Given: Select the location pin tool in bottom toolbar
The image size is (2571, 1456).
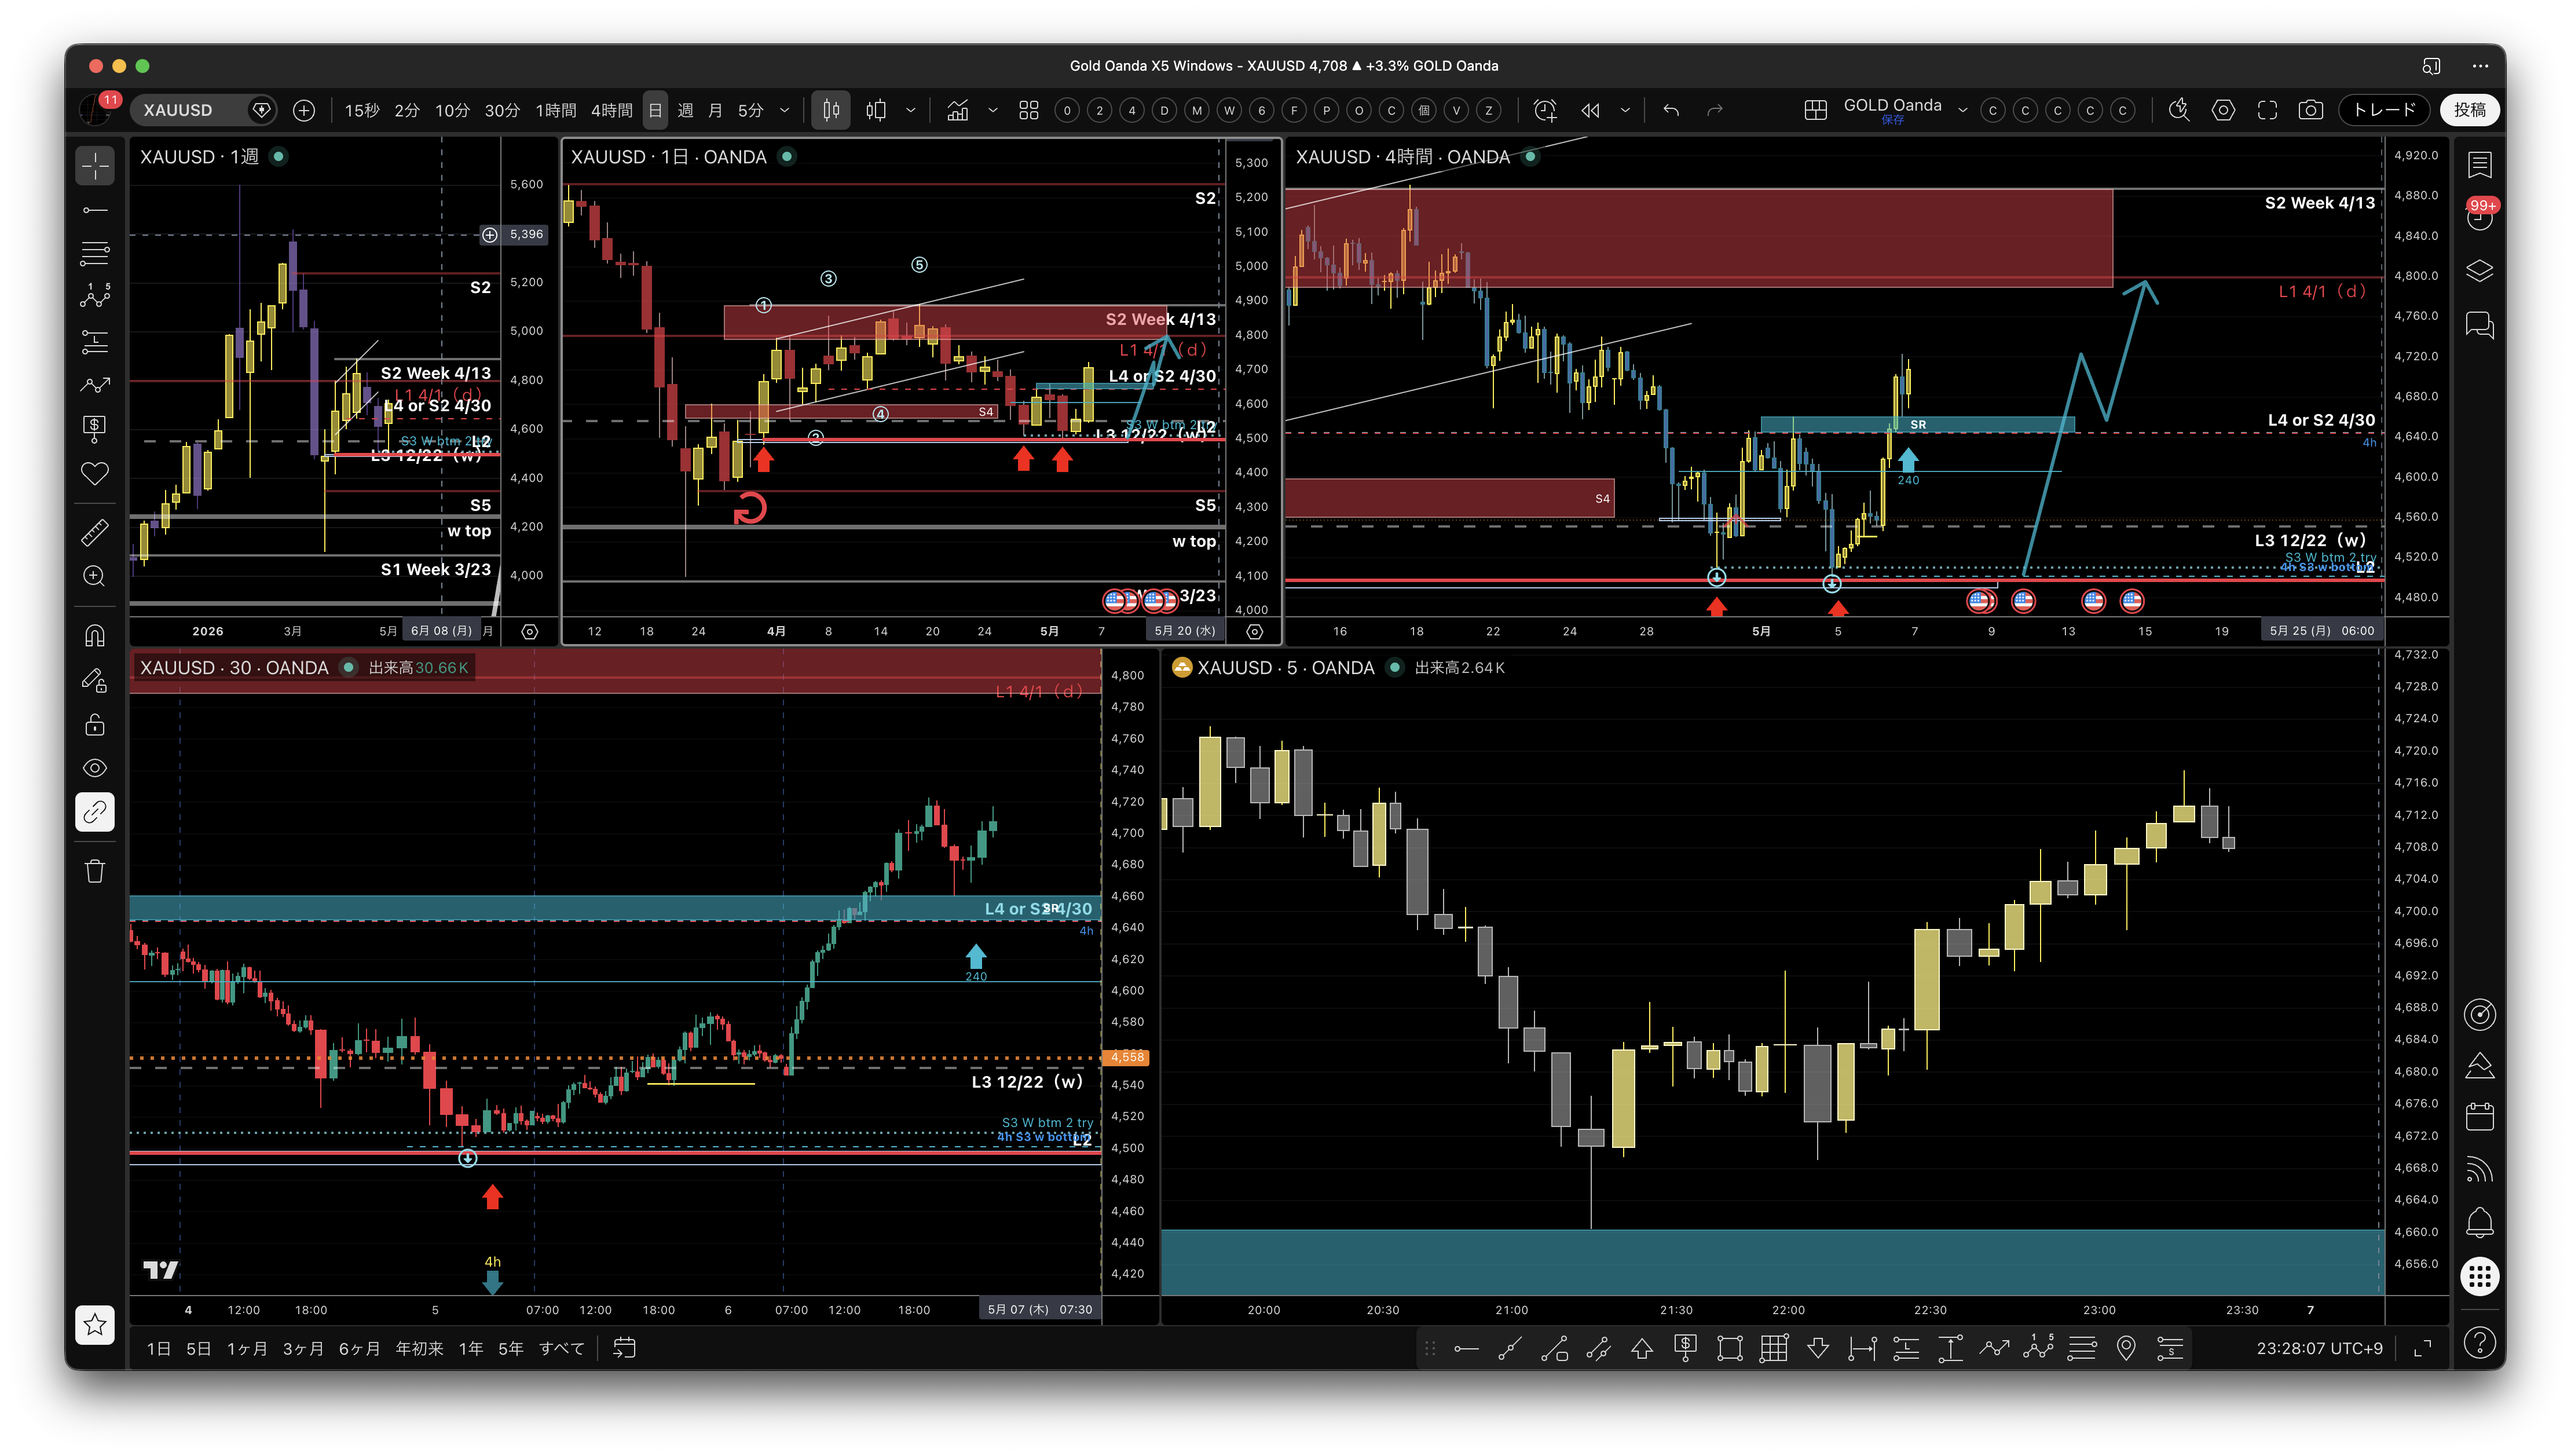Looking at the screenshot, I should tap(2126, 1349).
